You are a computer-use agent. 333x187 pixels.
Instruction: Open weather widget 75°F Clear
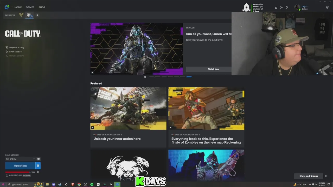coord(299,184)
